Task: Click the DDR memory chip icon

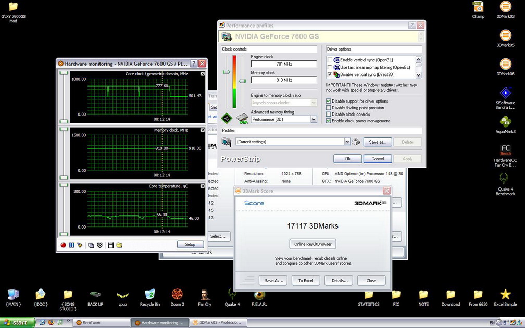Action: [242, 119]
